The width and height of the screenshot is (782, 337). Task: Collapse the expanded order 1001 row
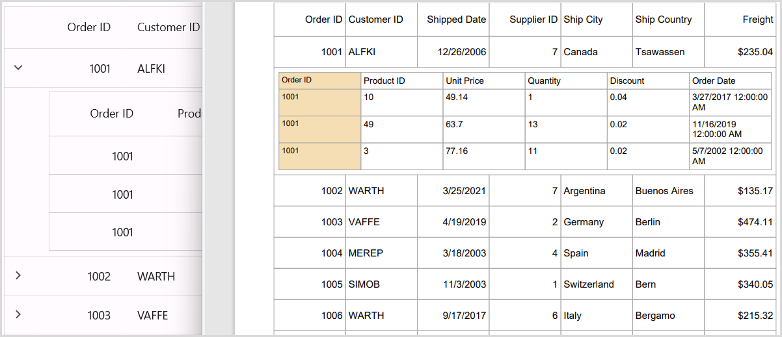click(18, 67)
